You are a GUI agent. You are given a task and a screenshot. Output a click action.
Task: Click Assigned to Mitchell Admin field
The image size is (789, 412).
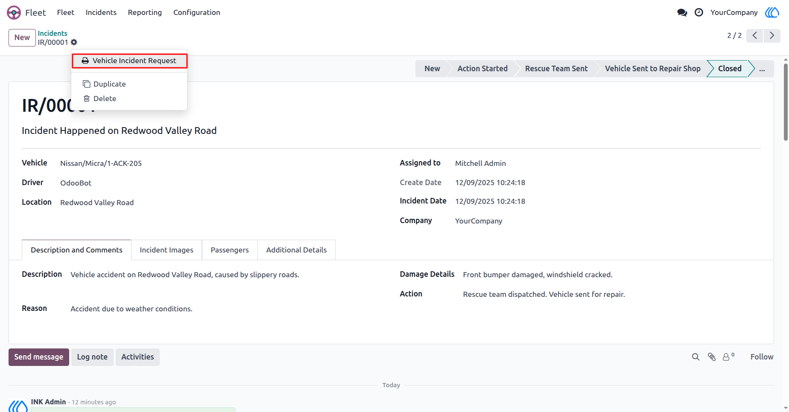[480, 163]
